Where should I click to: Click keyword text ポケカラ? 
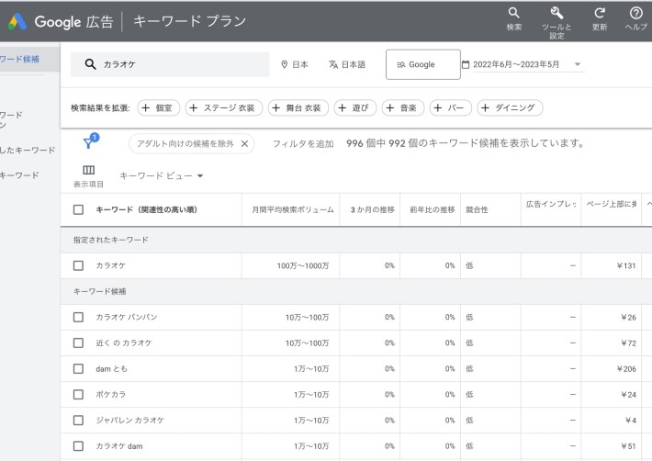point(110,395)
